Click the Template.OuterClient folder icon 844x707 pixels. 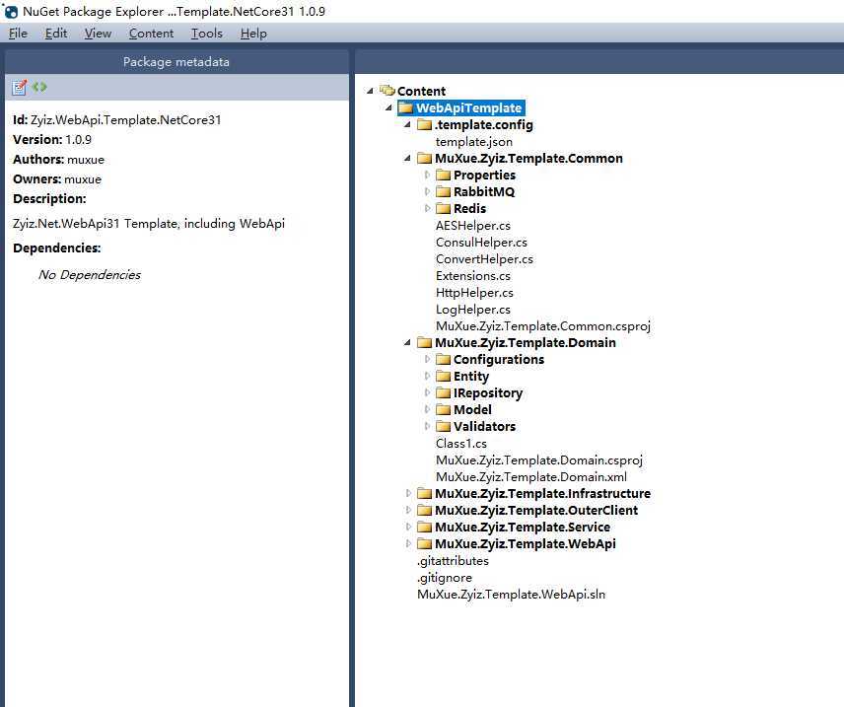pyautogui.click(x=425, y=510)
